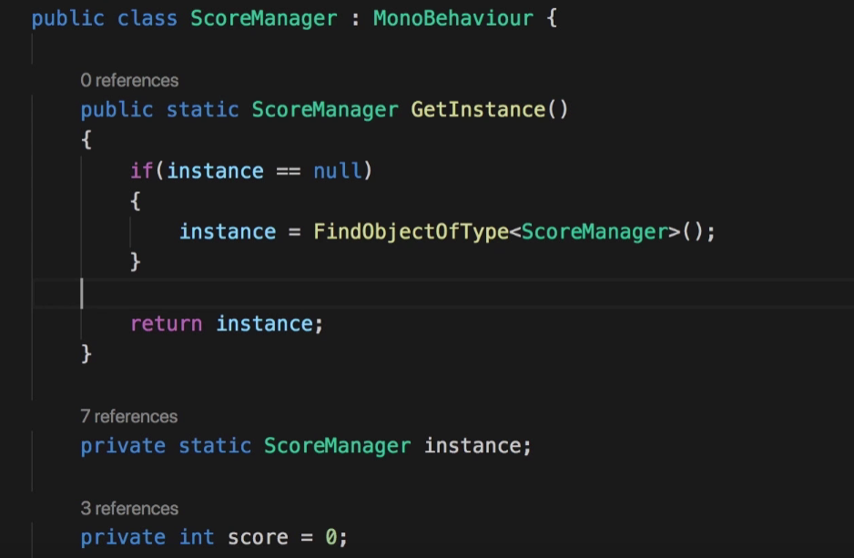This screenshot has height=558, width=854.
Task: Click FindObjectOfType in the assignment line
Action: (x=411, y=231)
